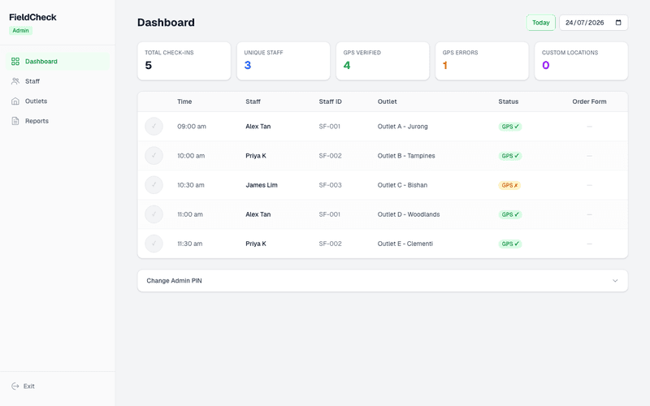Click the Outlet column header
The width and height of the screenshot is (650, 406).
coord(388,101)
